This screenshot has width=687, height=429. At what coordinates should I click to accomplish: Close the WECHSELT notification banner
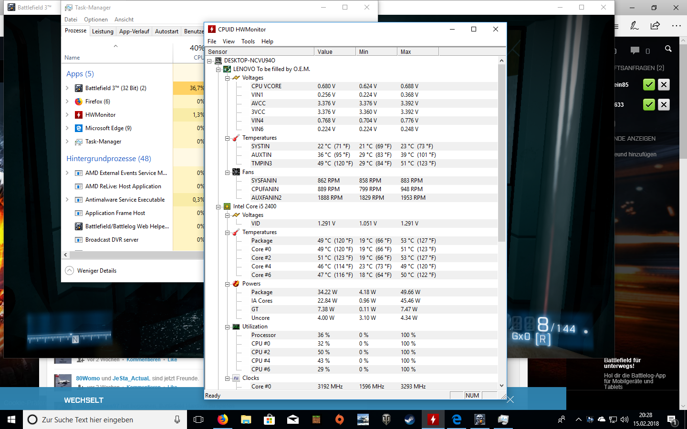click(510, 399)
